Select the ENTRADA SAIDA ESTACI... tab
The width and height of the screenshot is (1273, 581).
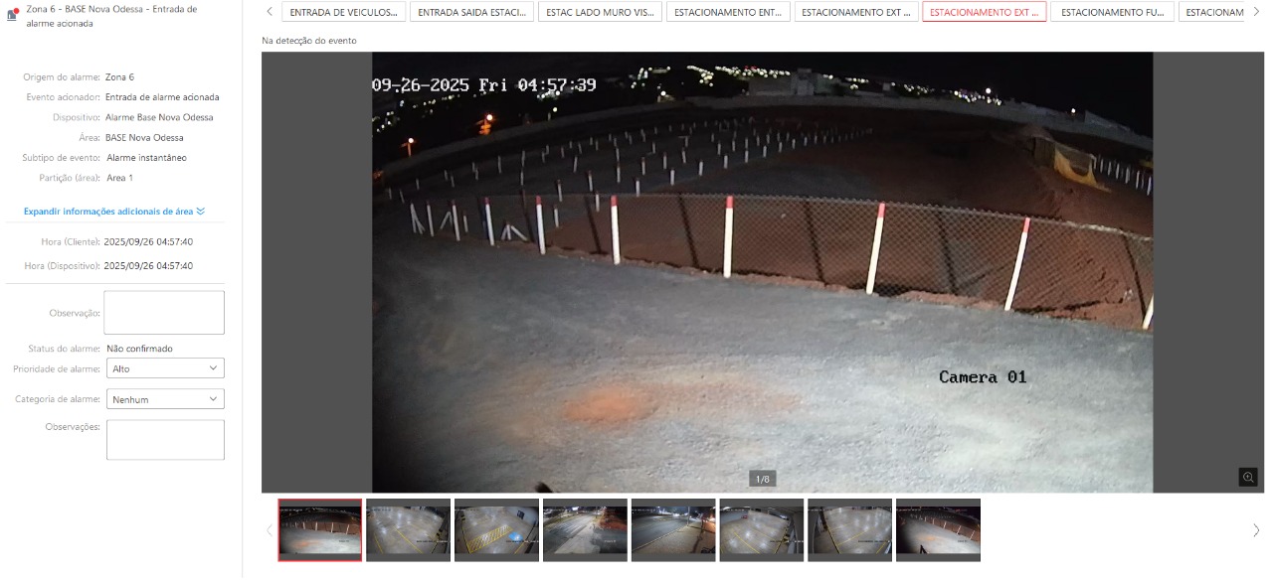click(471, 12)
